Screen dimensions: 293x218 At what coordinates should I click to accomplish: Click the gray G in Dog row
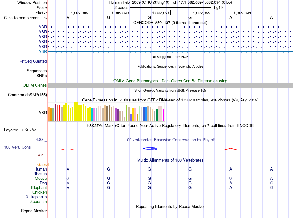coord(271,183)
